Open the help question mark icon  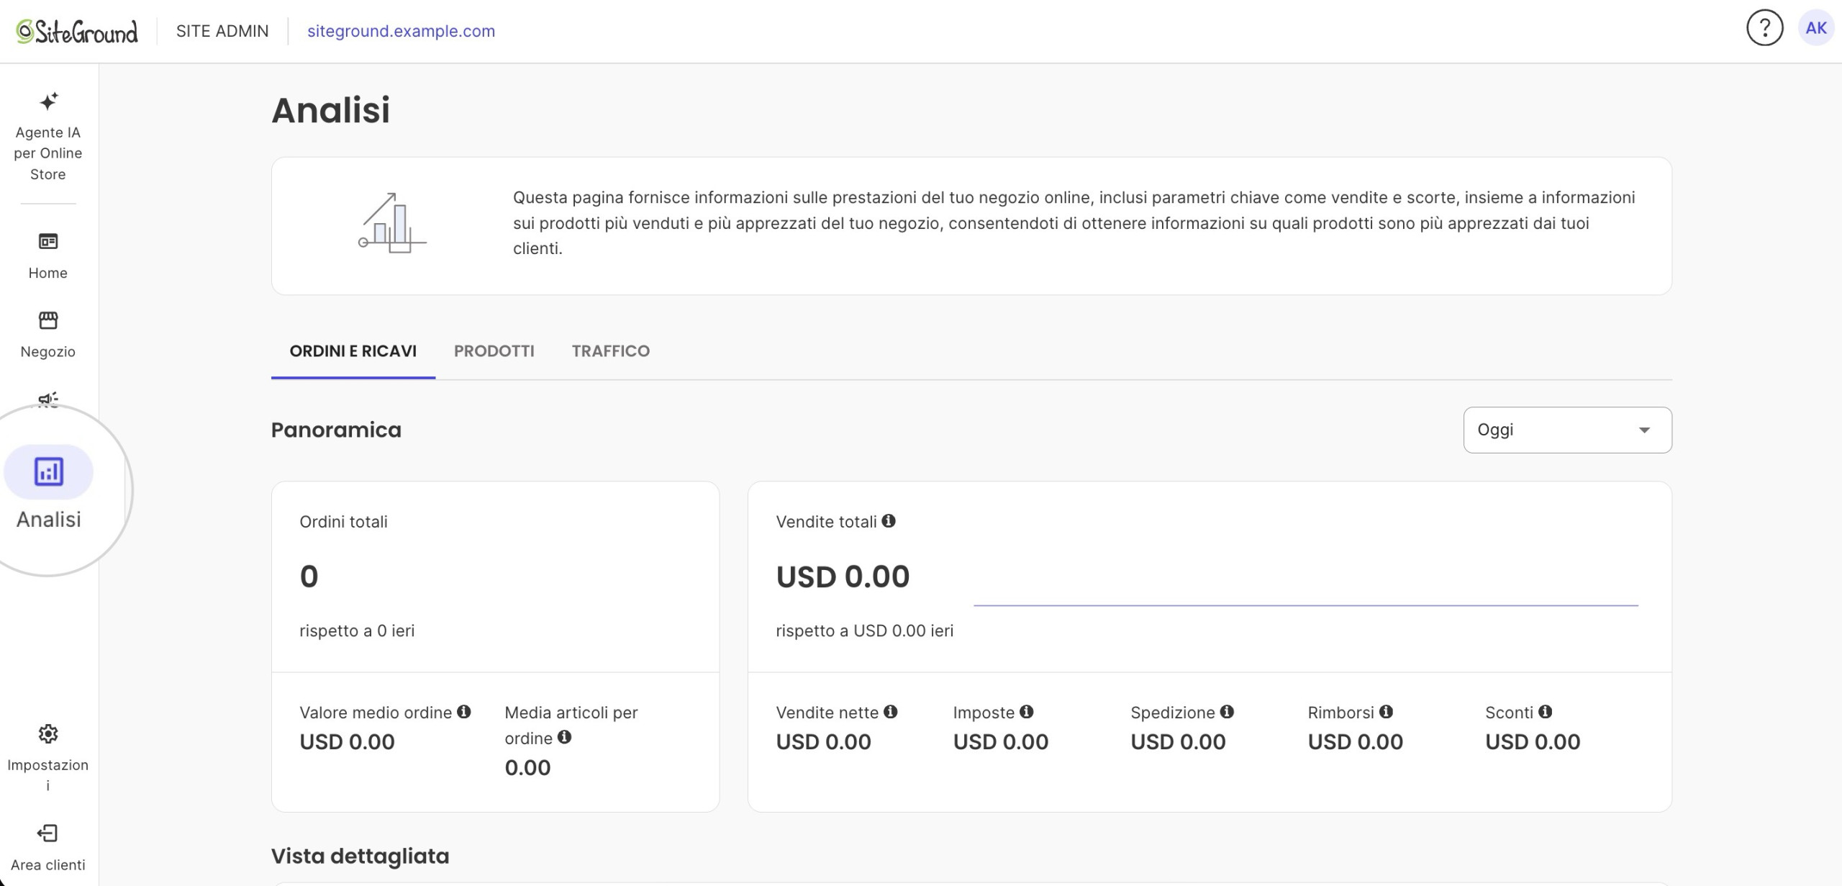click(1764, 29)
